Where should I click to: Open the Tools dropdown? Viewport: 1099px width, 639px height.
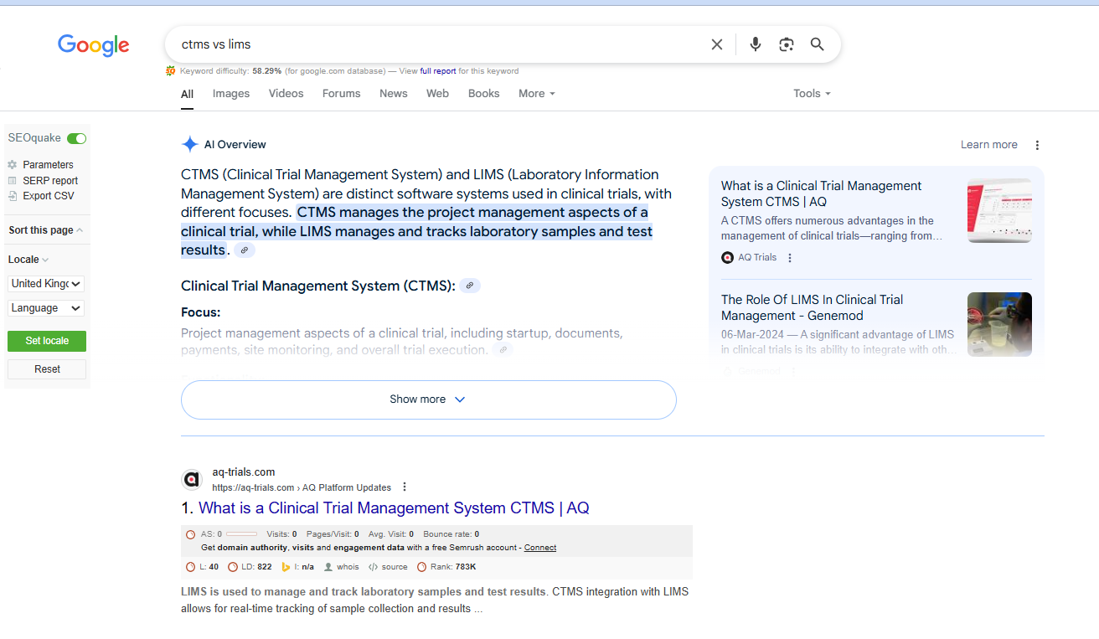point(812,94)
